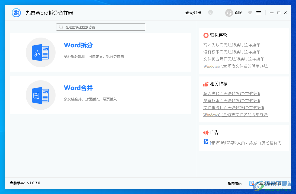296x194 pixels.
Task: Open the hamburger menu
Action: [258, 12]
